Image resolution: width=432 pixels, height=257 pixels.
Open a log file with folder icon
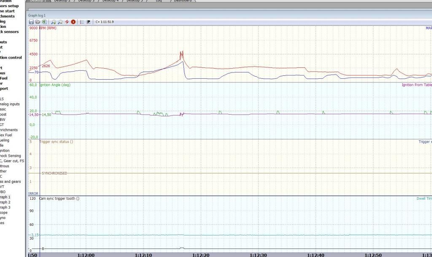click(x=38, y=22)
